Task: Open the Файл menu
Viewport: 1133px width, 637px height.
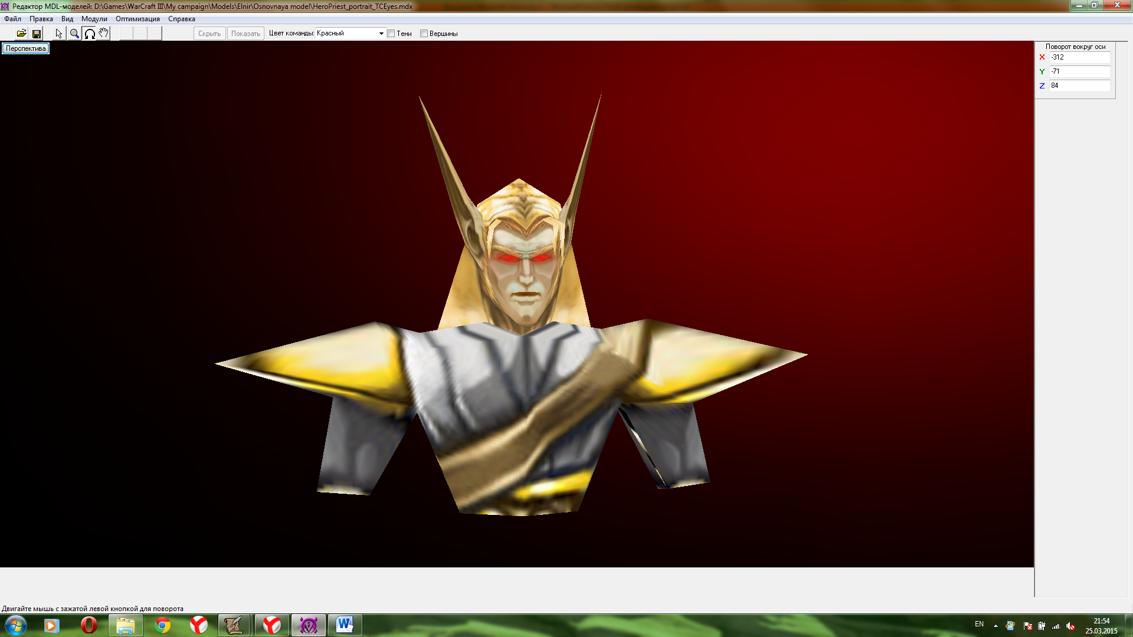Action: point(12,19)
